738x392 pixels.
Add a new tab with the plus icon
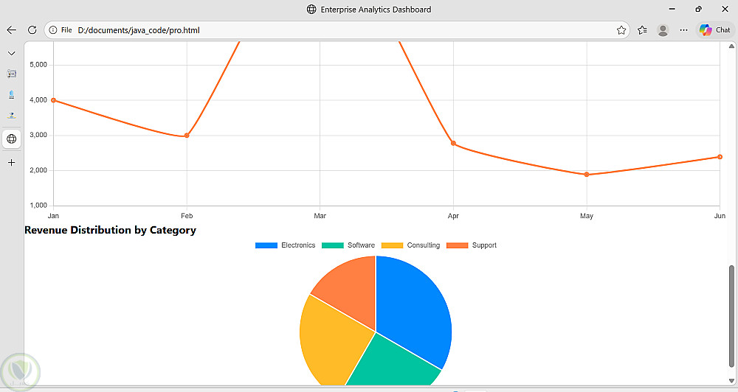12,163
